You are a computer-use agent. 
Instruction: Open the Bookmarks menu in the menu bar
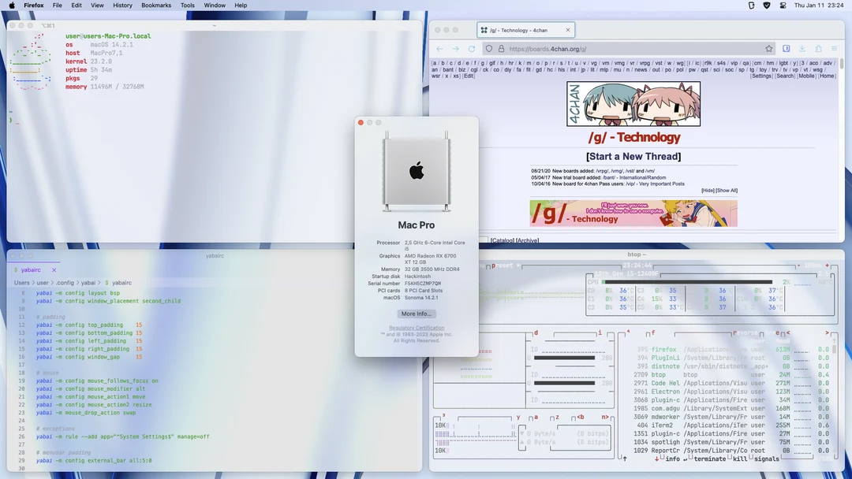point(156,6)
